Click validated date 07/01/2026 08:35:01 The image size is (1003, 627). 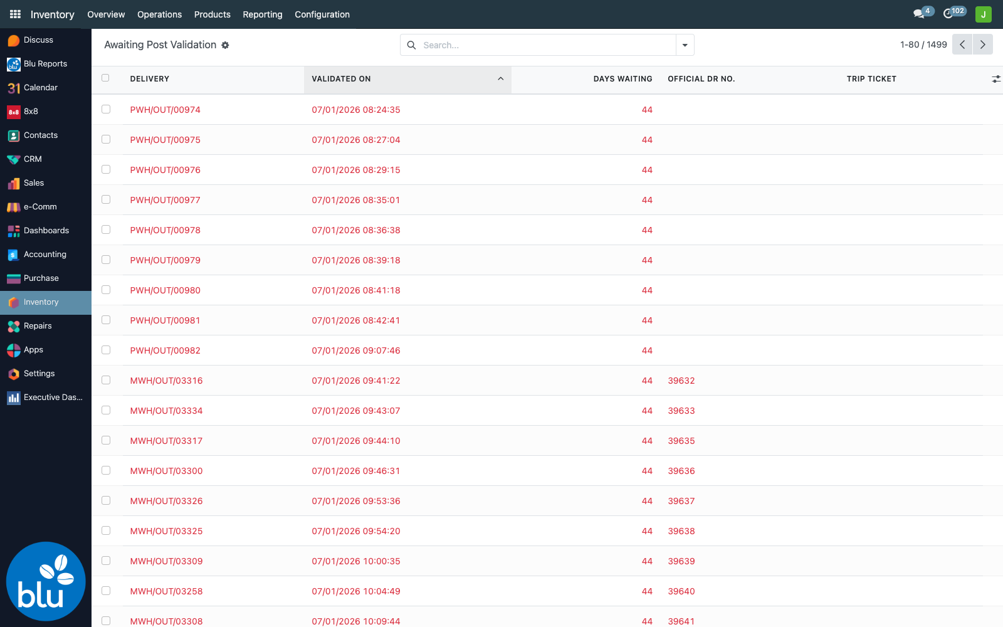click(x=356, y=200)
